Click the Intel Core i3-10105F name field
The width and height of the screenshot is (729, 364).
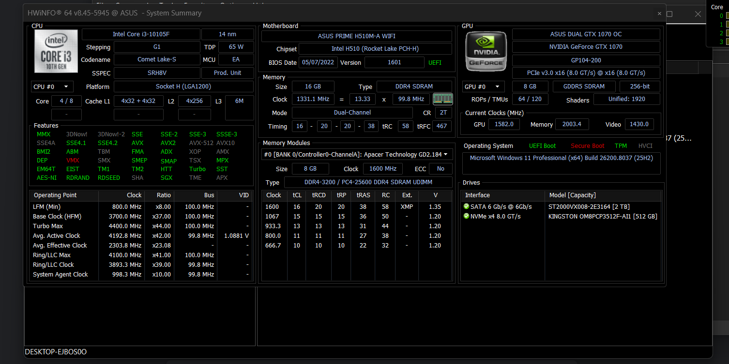141,34
